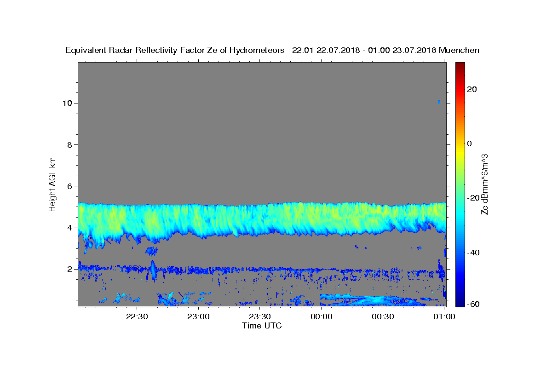Click the colorbar value '-20'
This screenshot has height=368, width=552.
pyautogui.click(x=473, y=198)
